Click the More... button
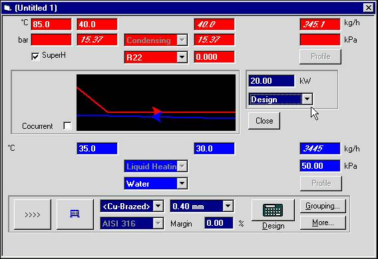378x259 pixels. [x=323, y=222]
